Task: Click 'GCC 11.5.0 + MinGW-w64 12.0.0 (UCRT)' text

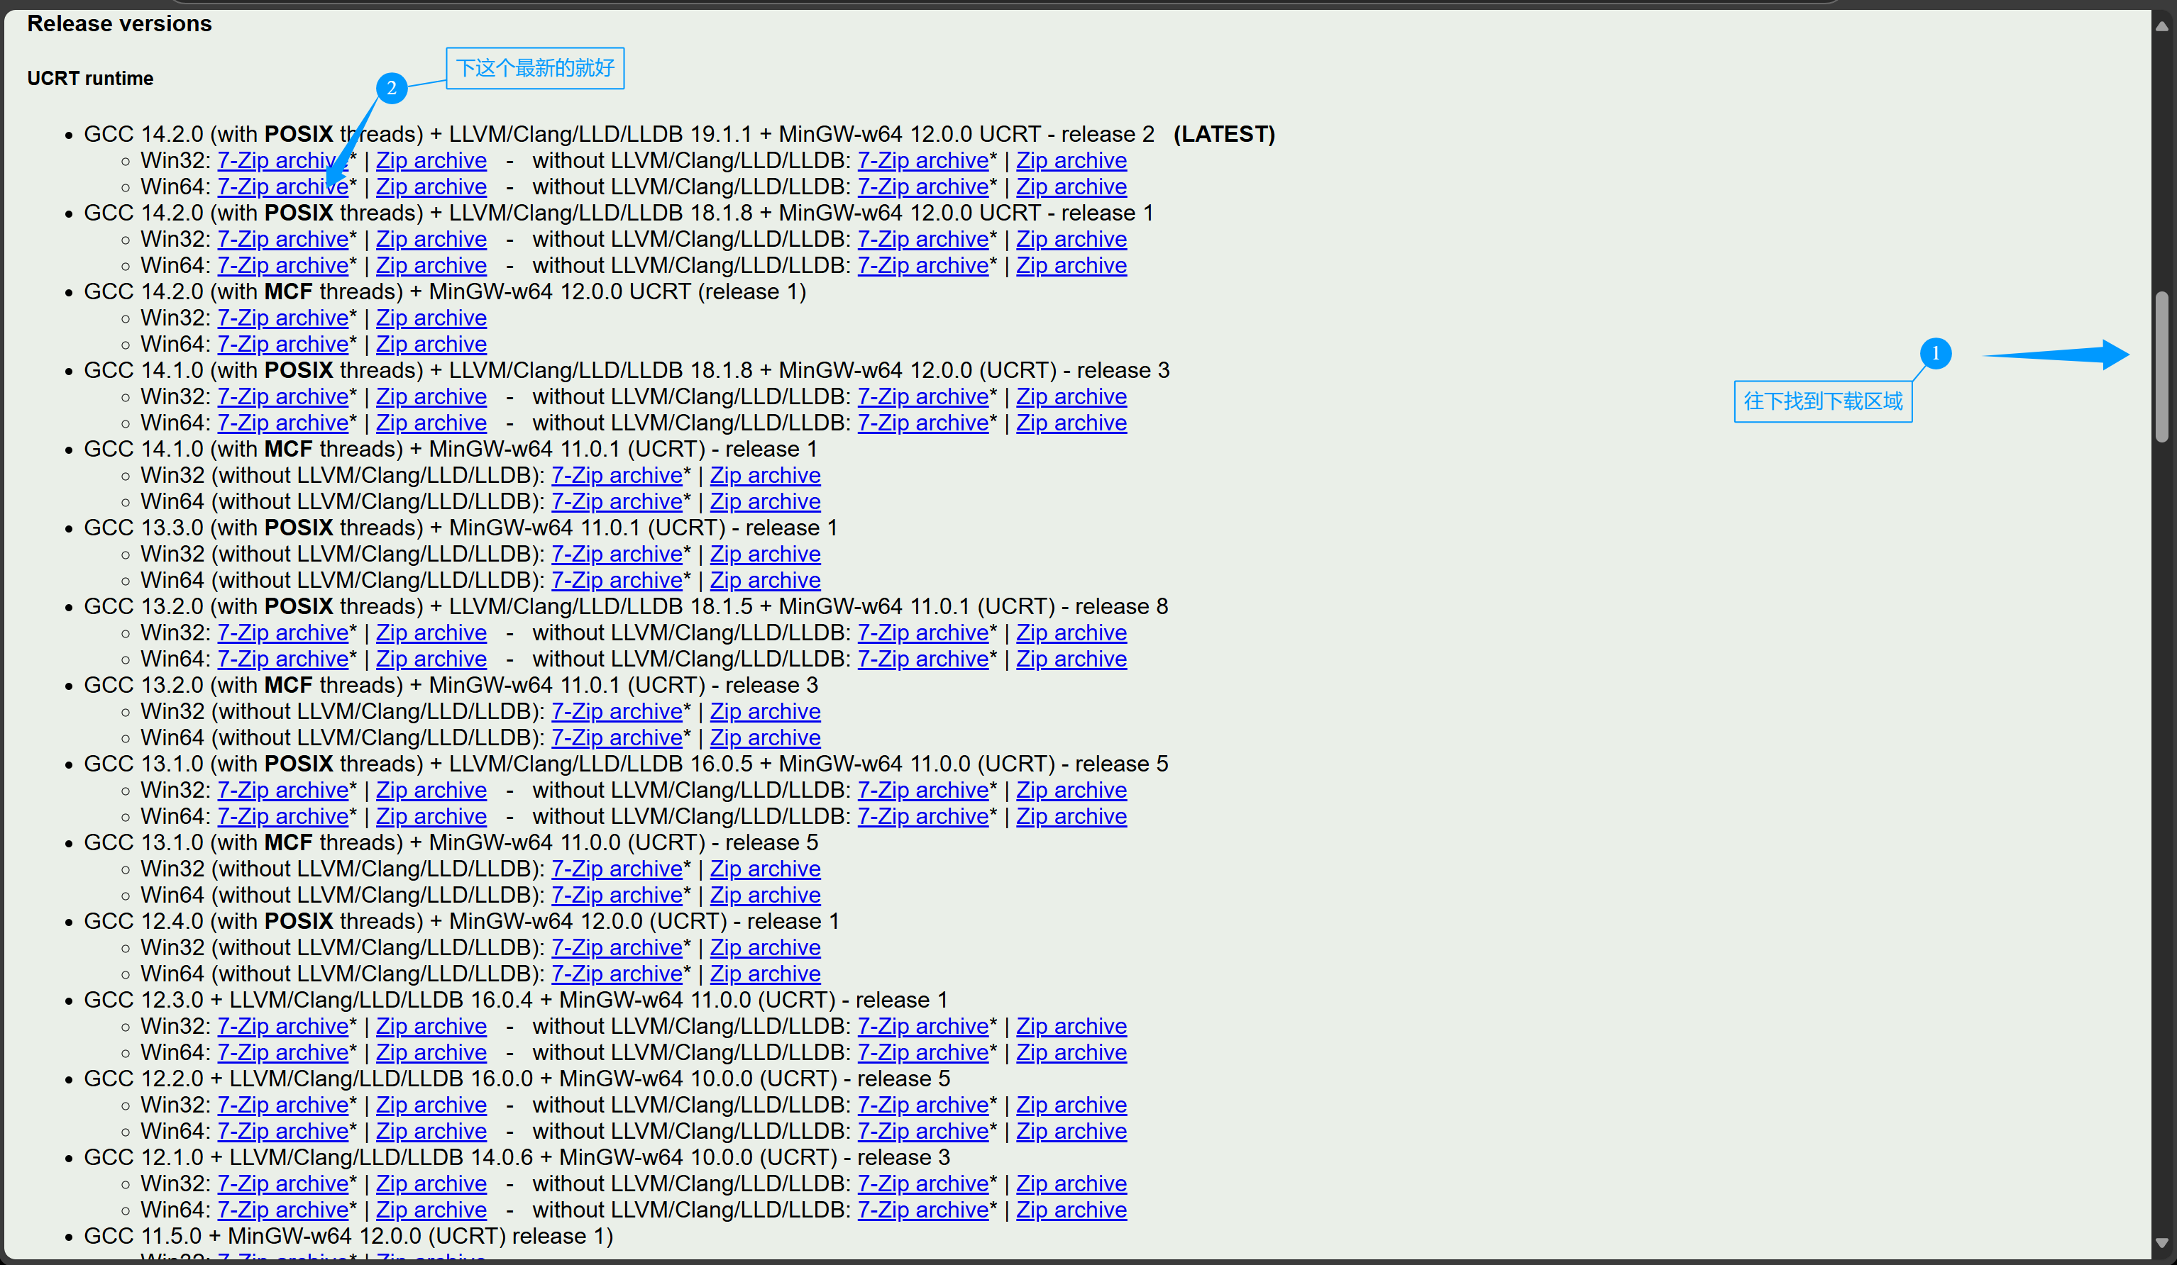Action: [x=294, y=1236]
